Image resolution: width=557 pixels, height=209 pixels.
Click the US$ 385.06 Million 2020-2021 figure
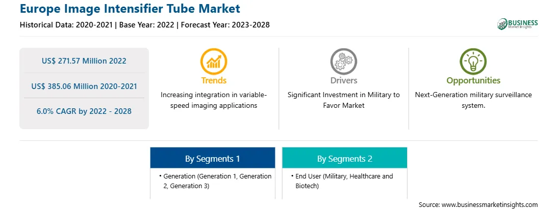tap(84, 86)
